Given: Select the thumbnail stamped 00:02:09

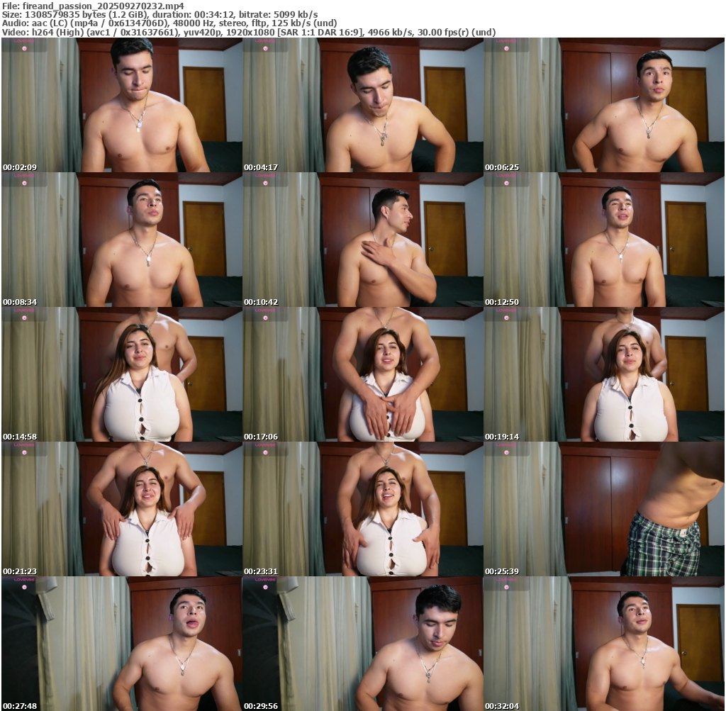Looking at the screenshot, I should click(x=122, y=105).
